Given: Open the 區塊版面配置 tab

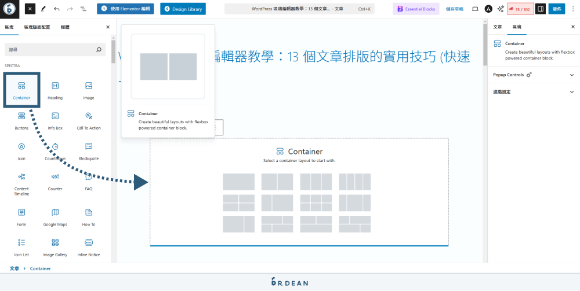Looking at the screenshot, I should pos(37,27).
